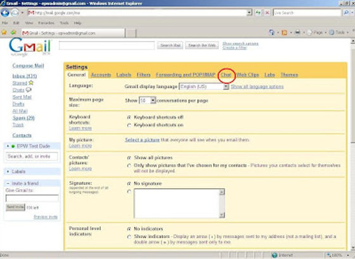Open the Contacts link
The image size is (355, 259).
(x=22, y=136)
